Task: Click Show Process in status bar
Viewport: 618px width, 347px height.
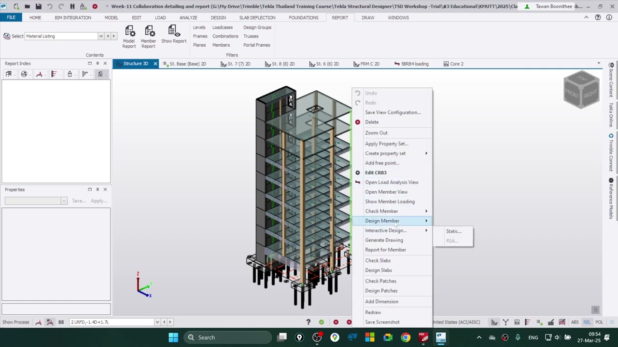Action: click(x=15, y=322)
